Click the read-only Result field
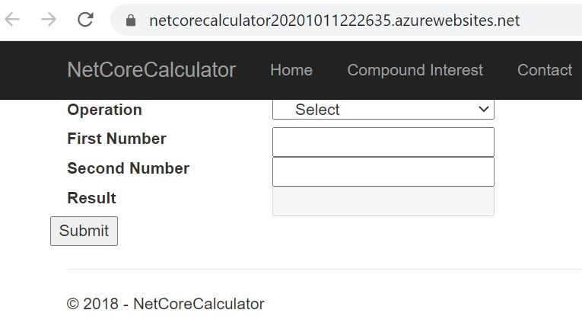The width and height of the screenshot is (582, 329). coord(383,202)
